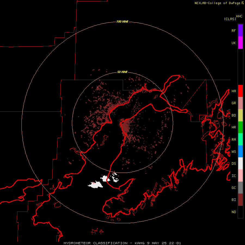
Task: Click the 50 NMI range ring label
Action: (x=122, y=72)
